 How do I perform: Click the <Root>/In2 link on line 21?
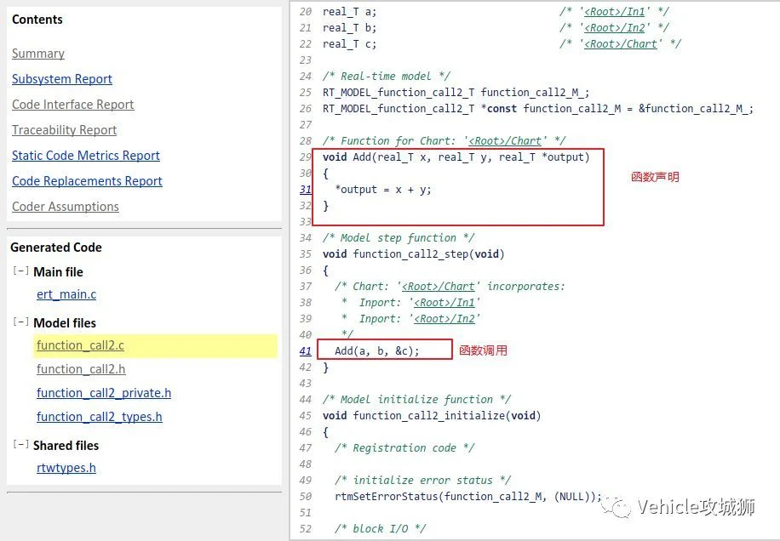(614, 28)
